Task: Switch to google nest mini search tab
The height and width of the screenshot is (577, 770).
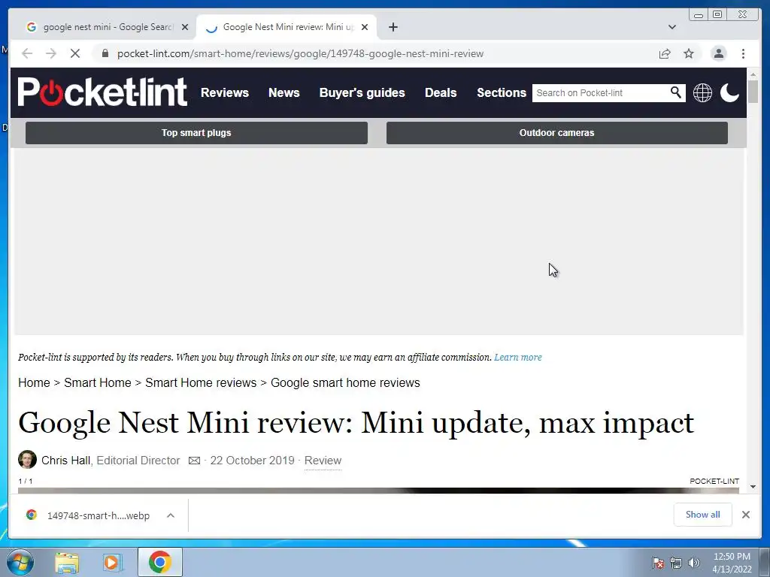Action: point(108,27)
